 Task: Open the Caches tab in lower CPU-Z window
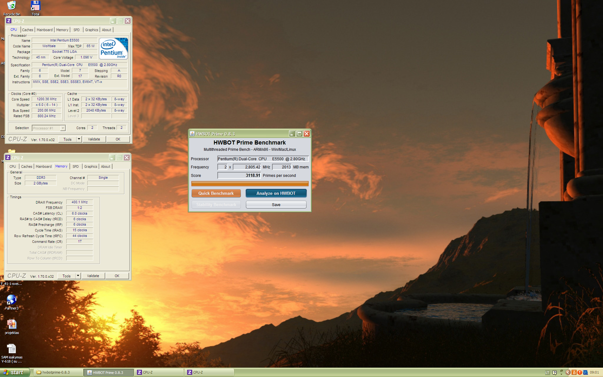coord(27,167)
